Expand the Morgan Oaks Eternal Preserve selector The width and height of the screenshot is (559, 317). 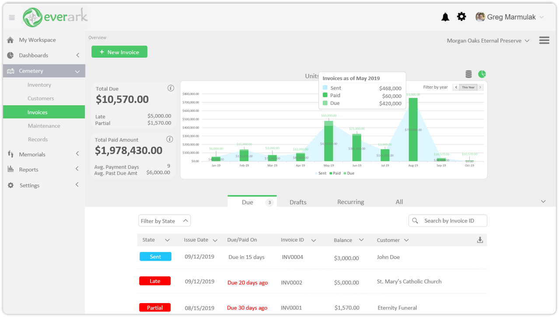tap(488, 41)
